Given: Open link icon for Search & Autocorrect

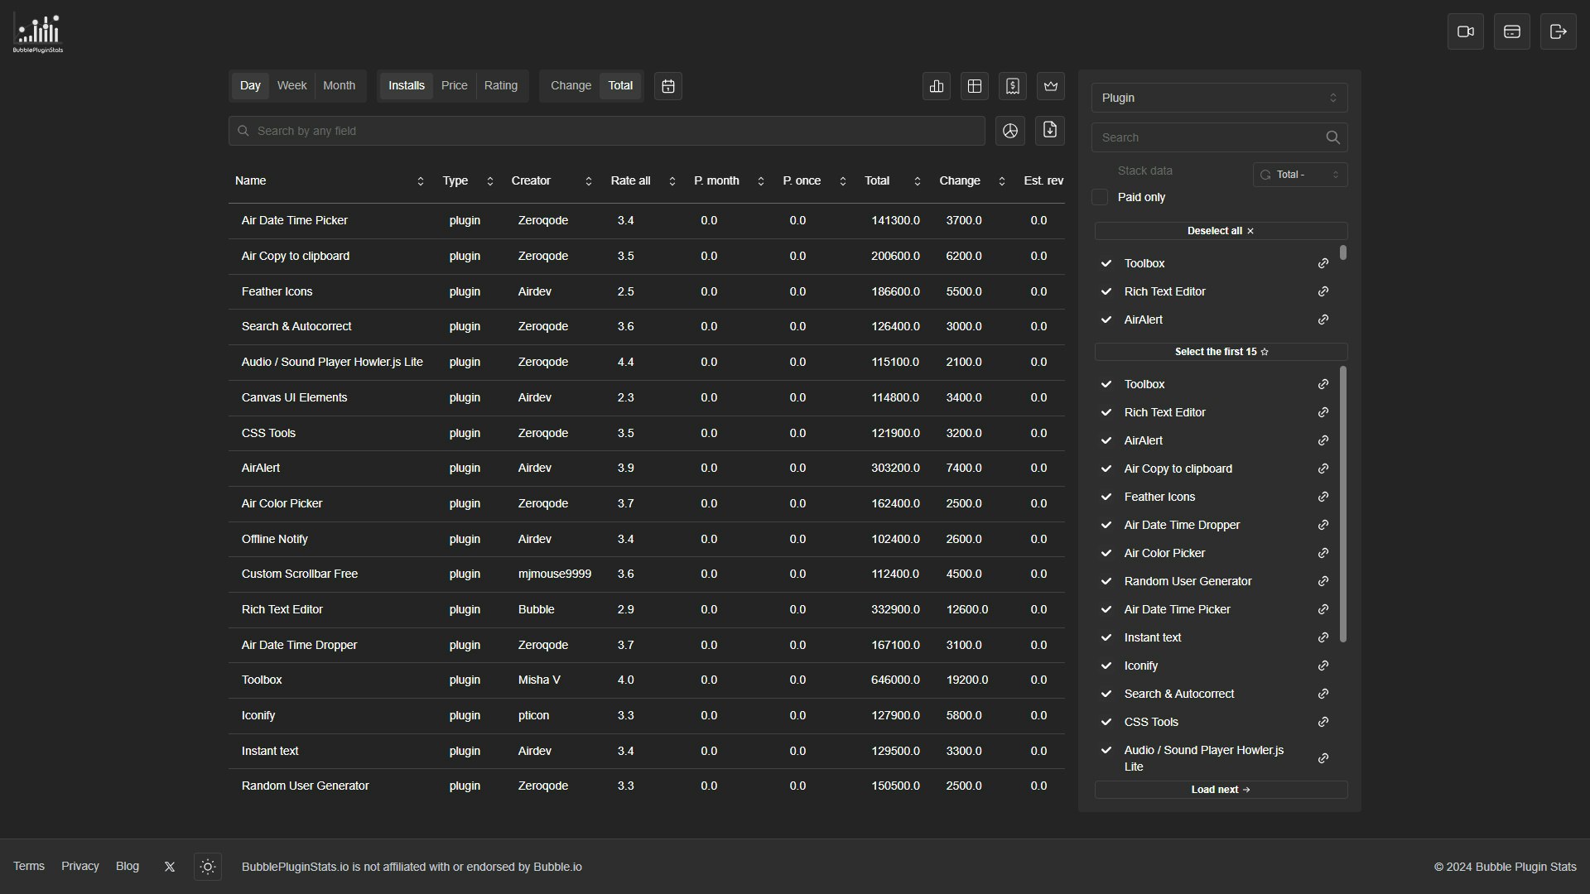Looking at the screenshot, I should point(1323,694).
